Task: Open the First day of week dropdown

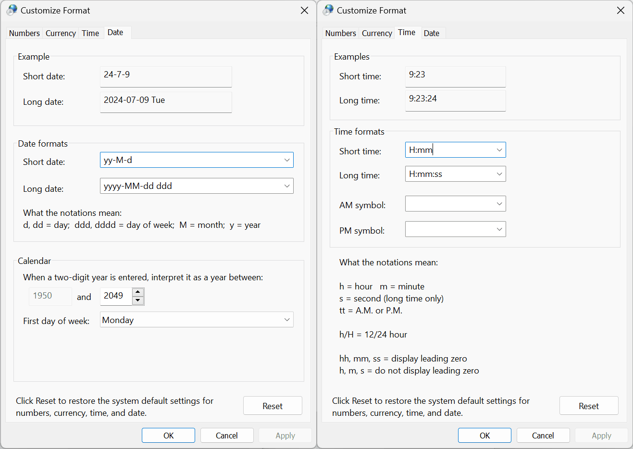Action: coord(287,320)
